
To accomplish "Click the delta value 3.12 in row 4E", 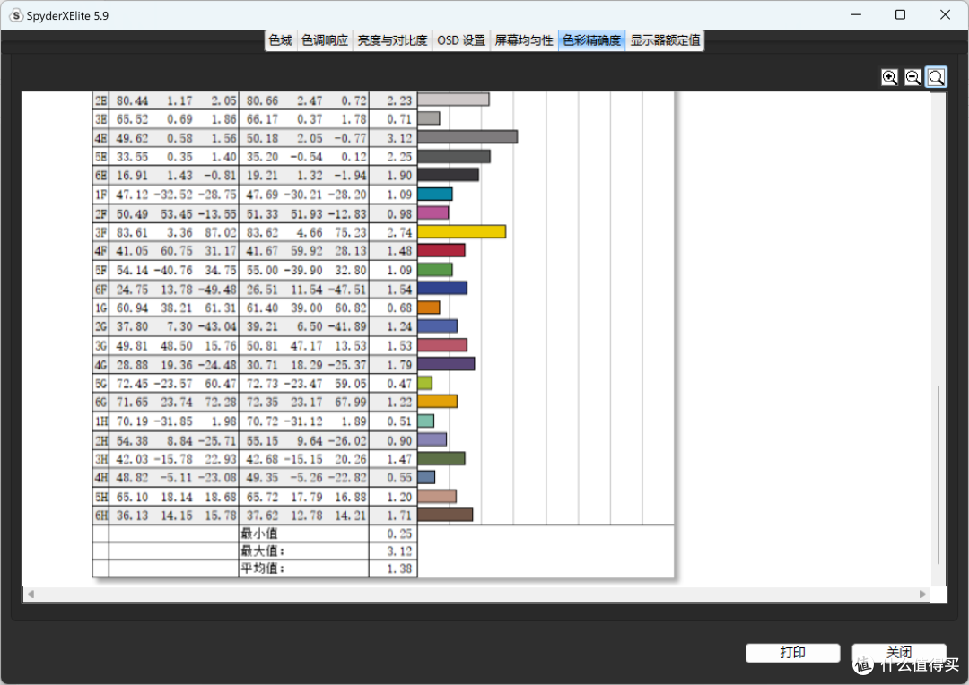I will (x=399, y=138).
